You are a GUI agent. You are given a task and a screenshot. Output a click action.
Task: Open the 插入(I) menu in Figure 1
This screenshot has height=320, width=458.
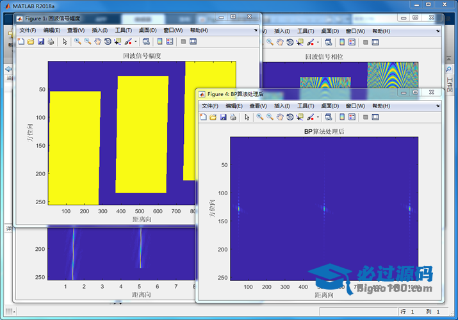99,30
